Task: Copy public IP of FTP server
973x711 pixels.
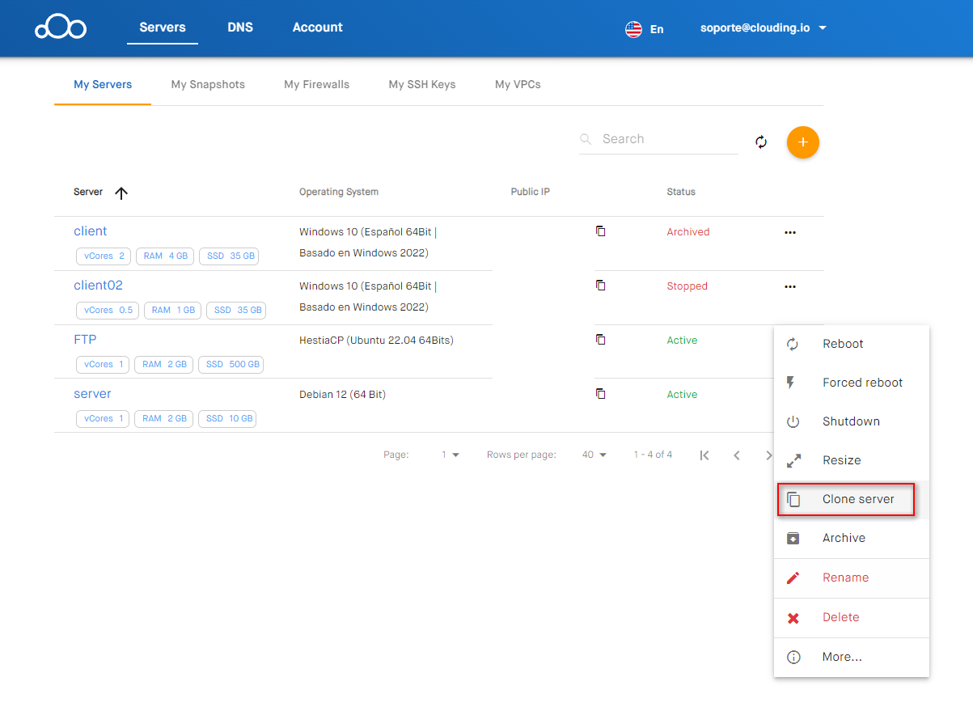Action: (x=600, y=340)
